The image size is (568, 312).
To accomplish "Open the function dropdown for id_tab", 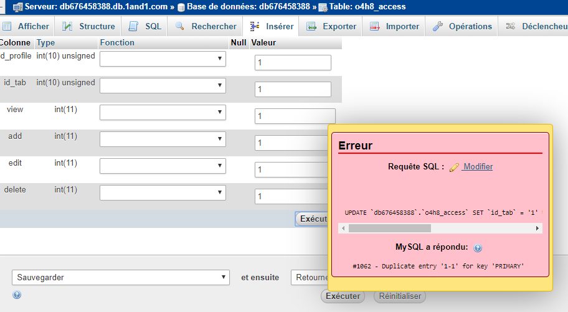I will pos(163,85).
